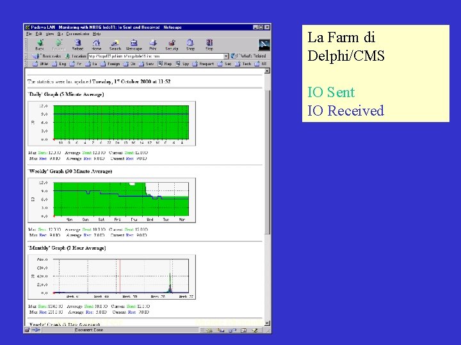Click the greyed-out Forward toolbar button
Screen dimensions: 461x345
58,45
